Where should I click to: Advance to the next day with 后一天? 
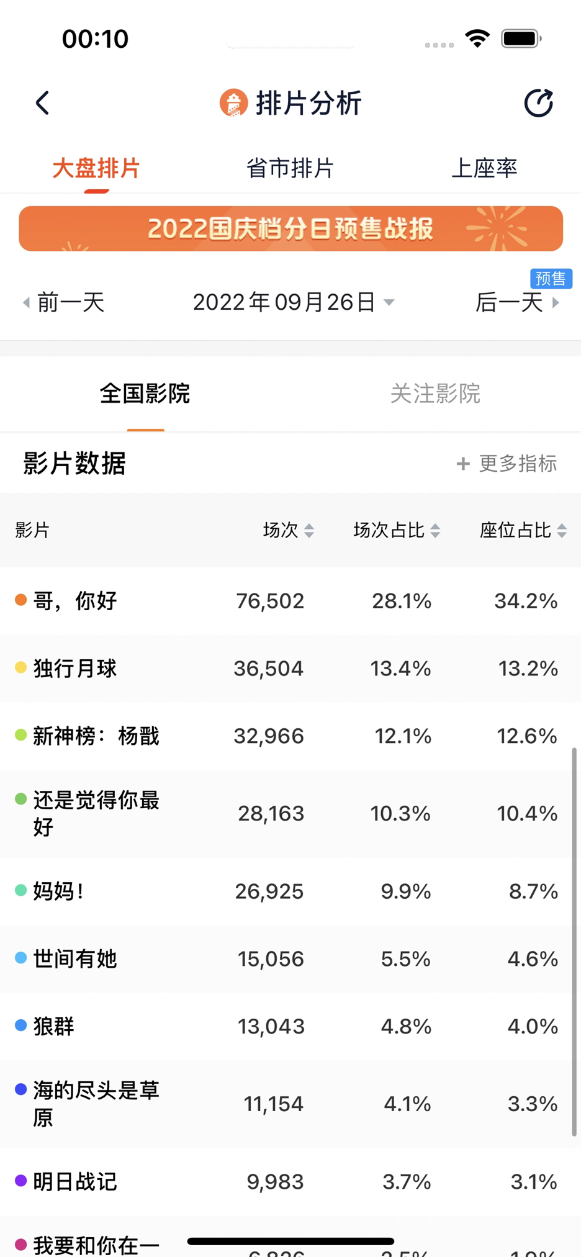tap(509, 302)
